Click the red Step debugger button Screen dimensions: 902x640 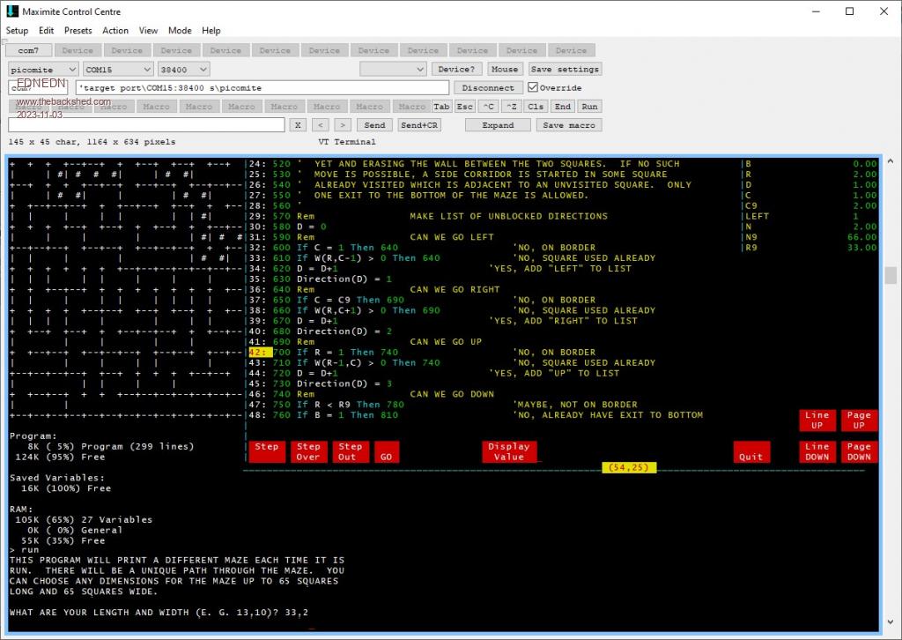pyautogui.click(x=266, y=451)
